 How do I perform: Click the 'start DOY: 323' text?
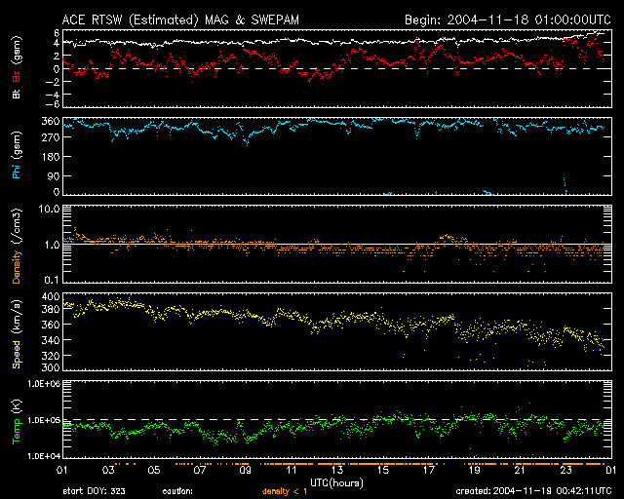tap(93, 492)
